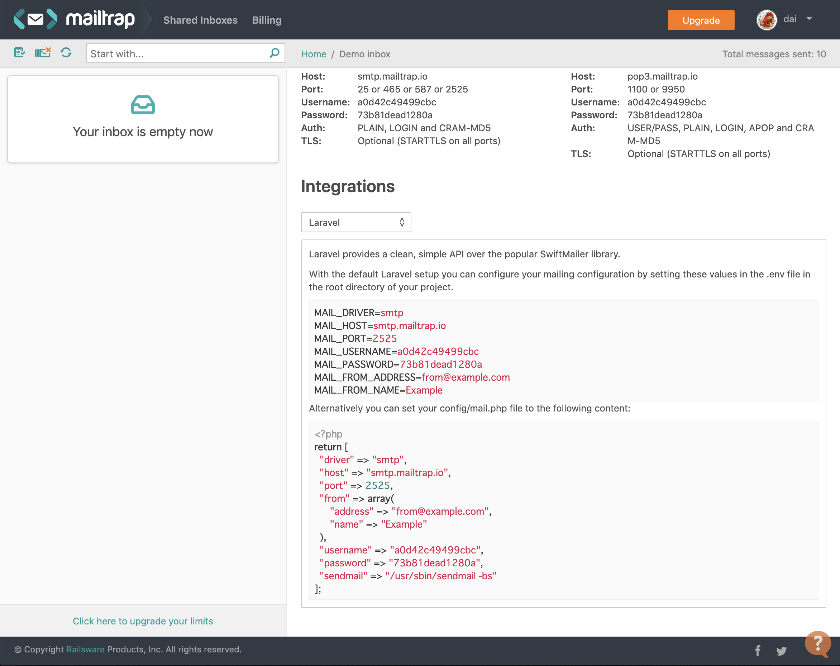Click the mark all as read icon

19,53
